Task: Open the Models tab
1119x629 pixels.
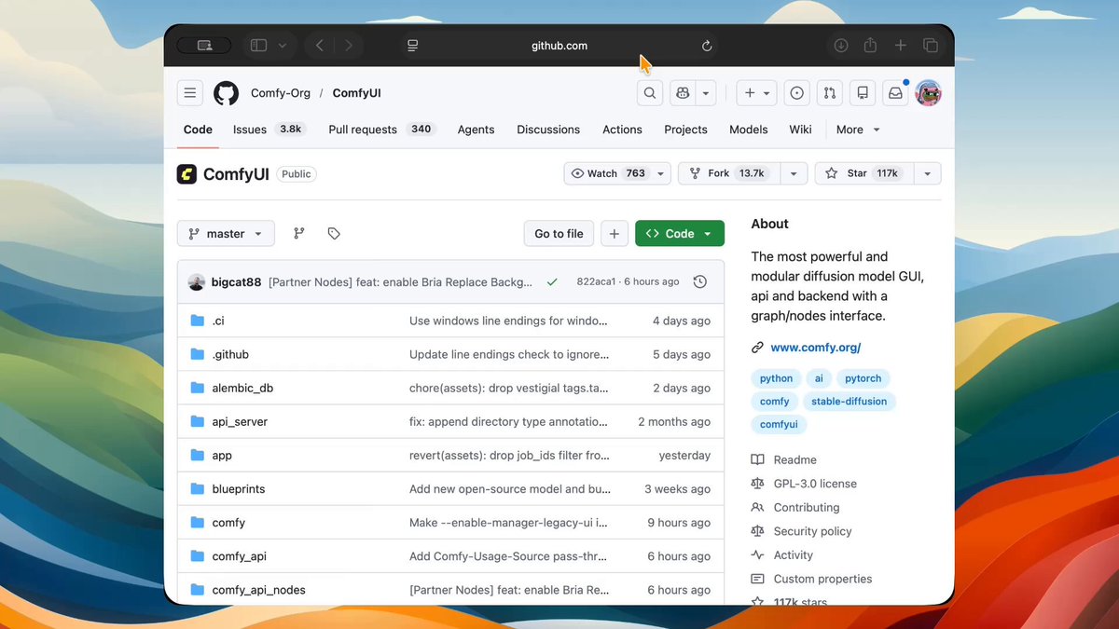Action: point(748,130)
